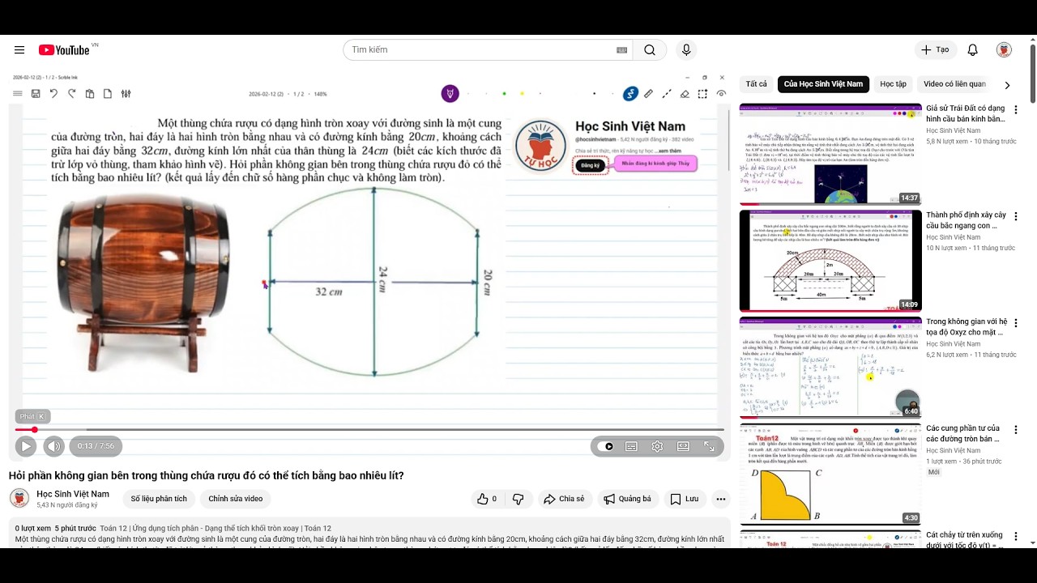Click the '0:13 / 7:56' time display
Viewport: 1037px width, 583px height.
coord(96,446)
